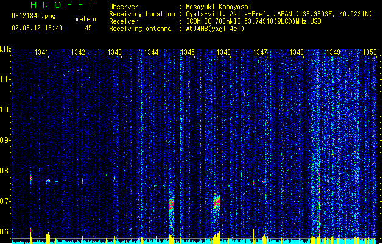Image resolution: width=383 pixels, height=244 pixels.
Task: Click the ICOM IC-706mkII receiver text
Action: pyautogui.click(x=253, y=21)
